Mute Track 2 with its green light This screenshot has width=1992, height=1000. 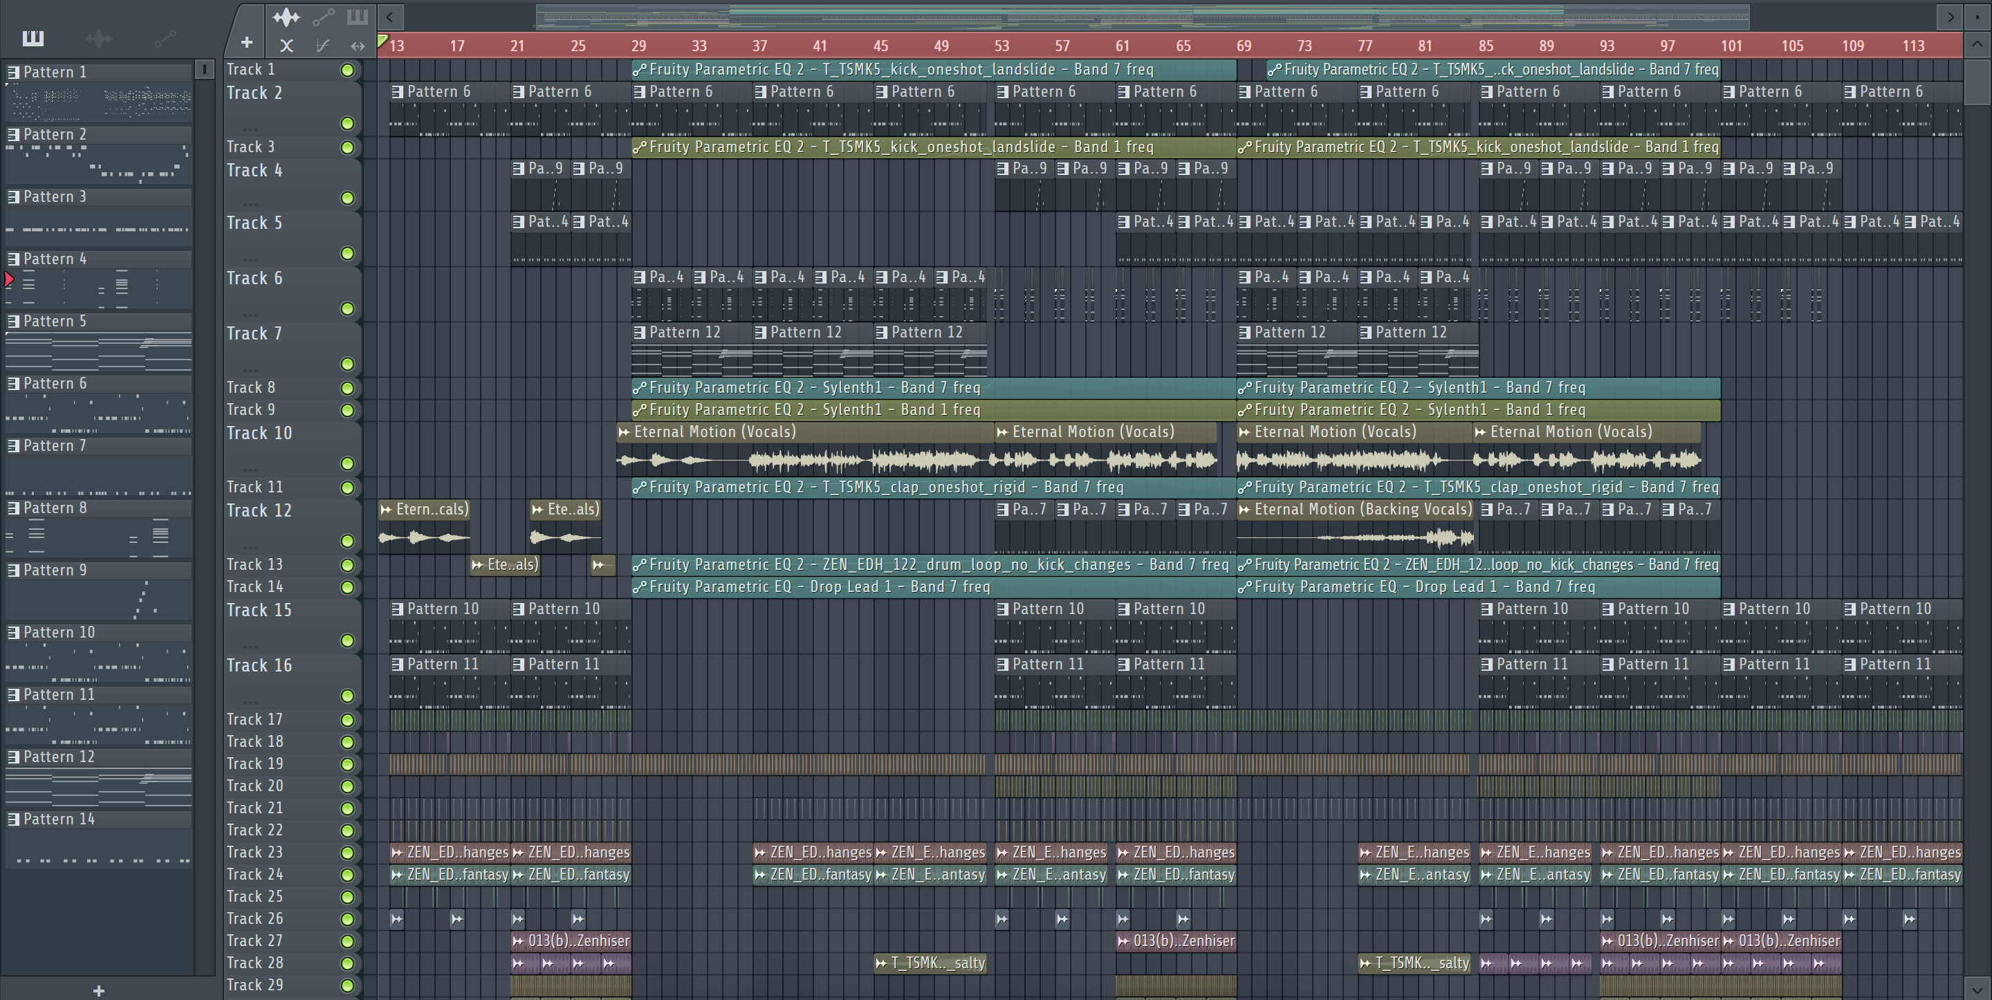347,124
